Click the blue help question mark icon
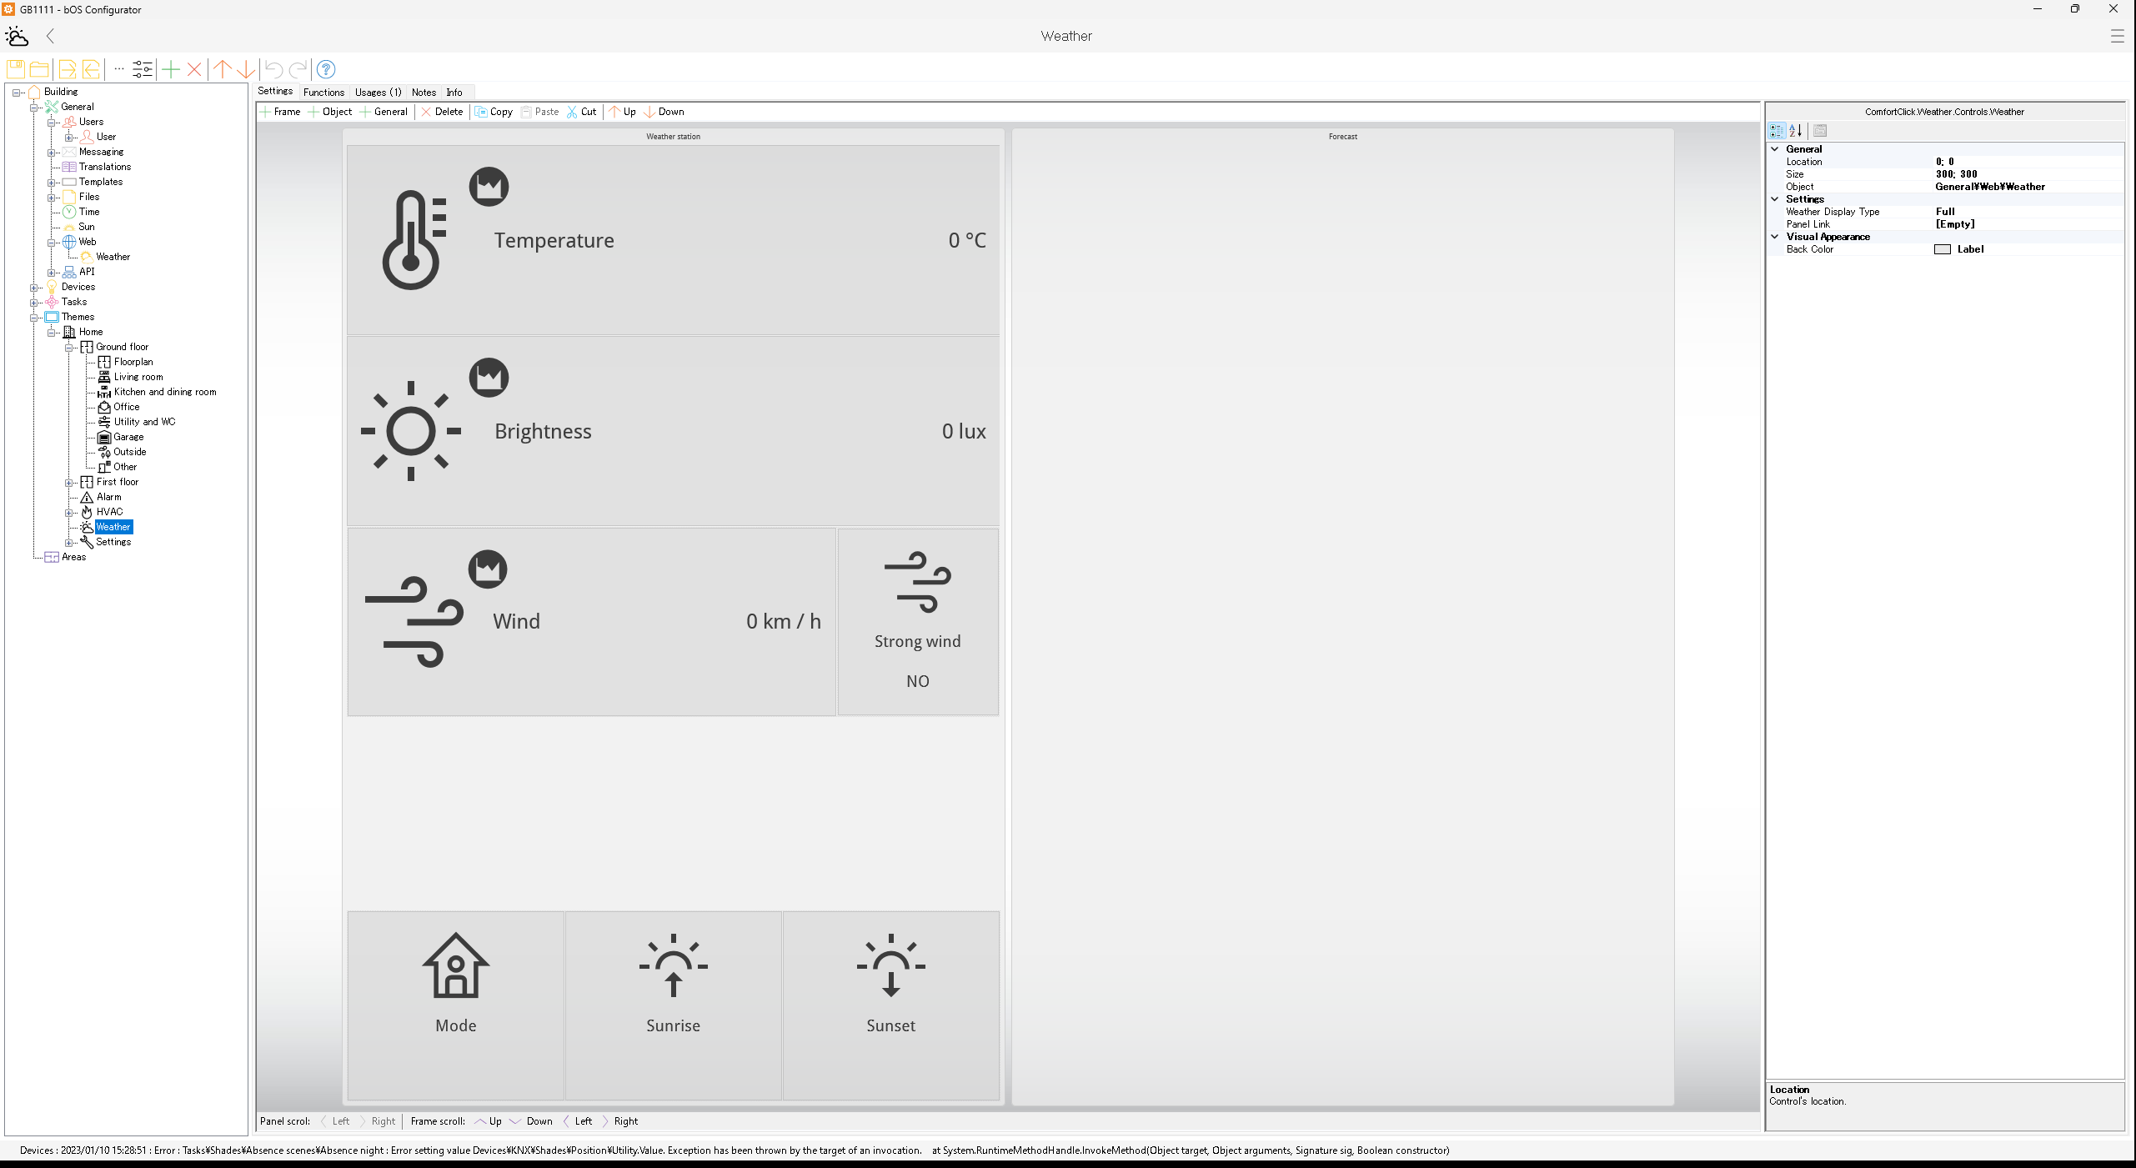 tap(326, 69)
